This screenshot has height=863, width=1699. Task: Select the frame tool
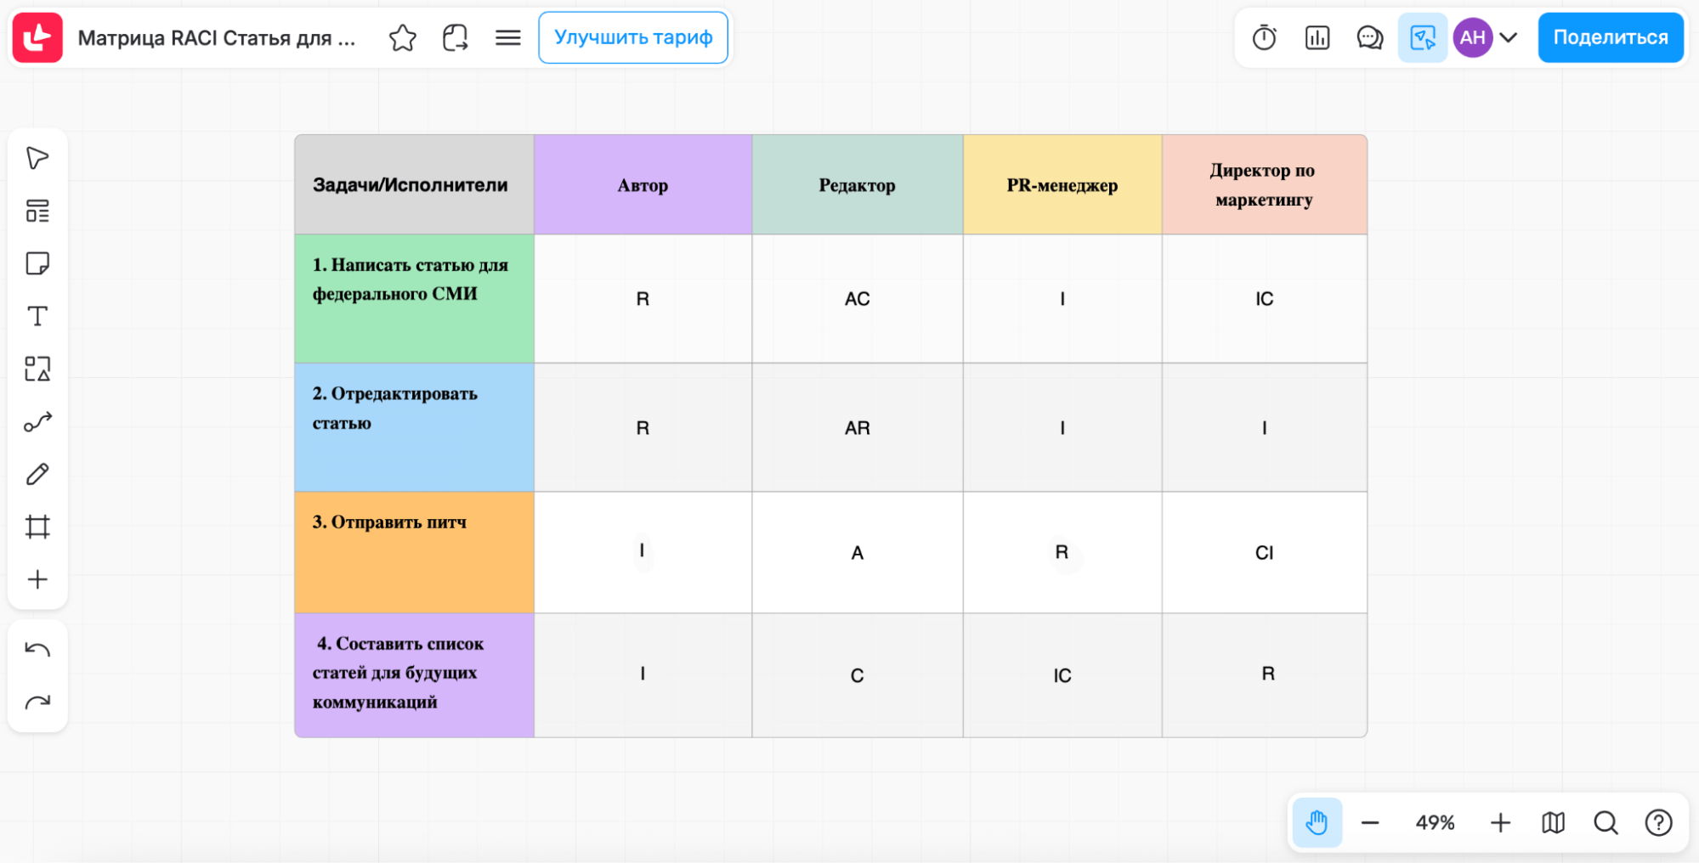click(x=37, y=527)
